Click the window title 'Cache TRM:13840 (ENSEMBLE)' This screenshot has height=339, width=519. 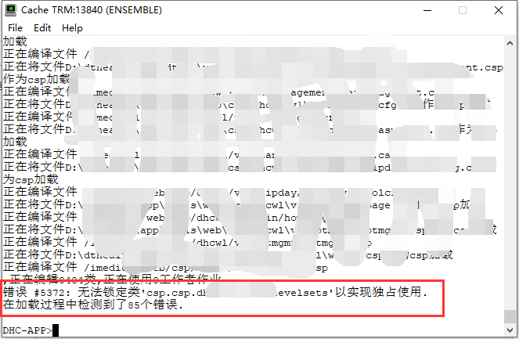92,10
